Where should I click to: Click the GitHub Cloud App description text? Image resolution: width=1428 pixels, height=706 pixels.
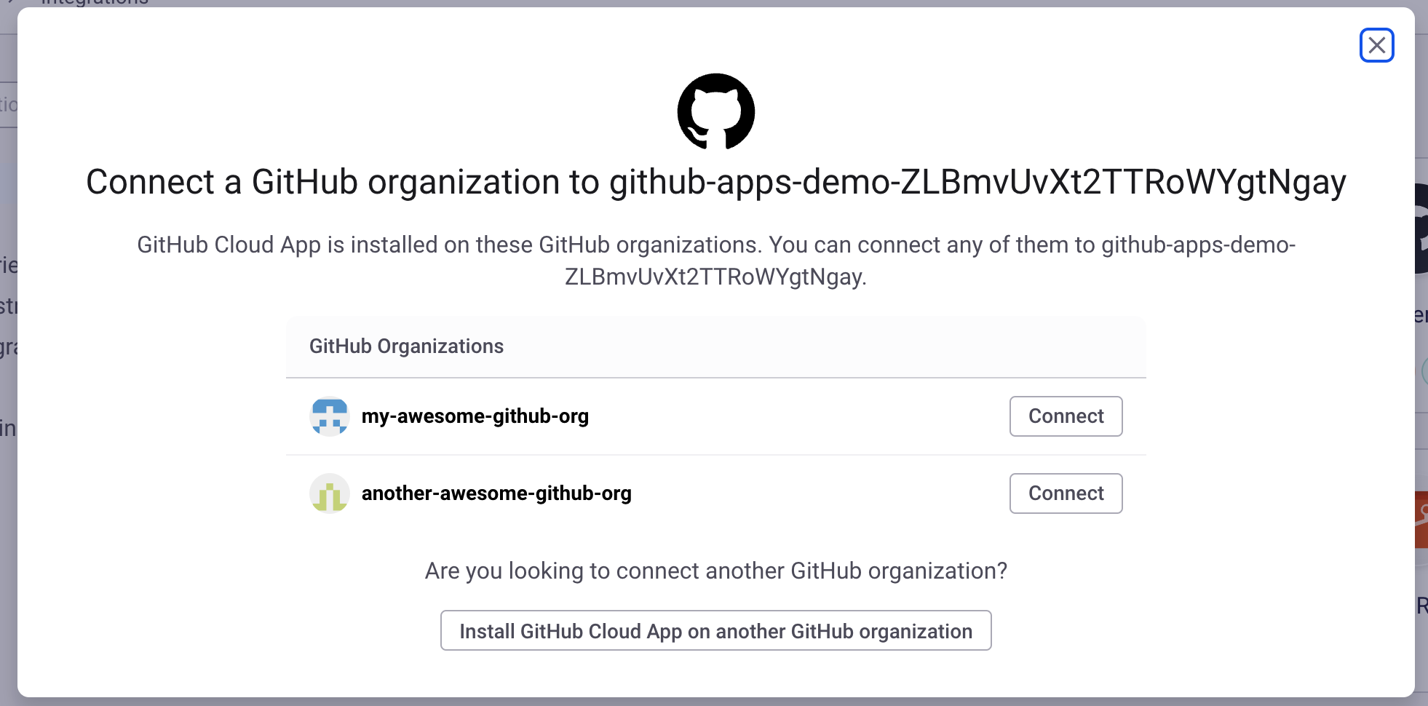tap(715, 260)
